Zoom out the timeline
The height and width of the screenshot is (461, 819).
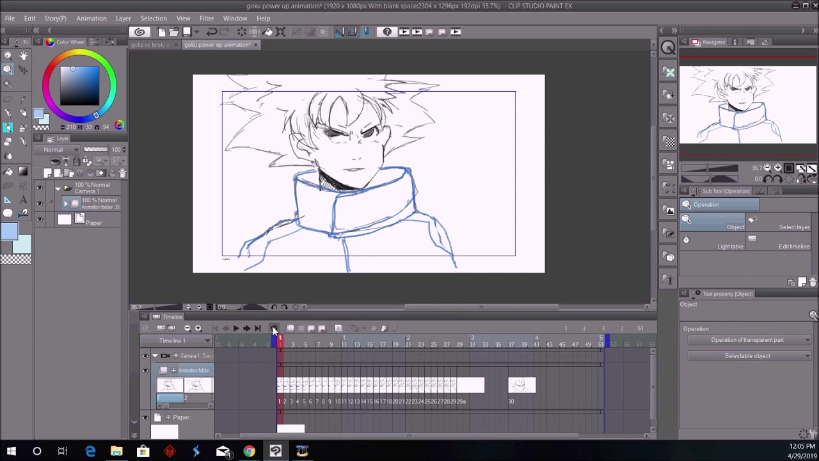[187, 328]
